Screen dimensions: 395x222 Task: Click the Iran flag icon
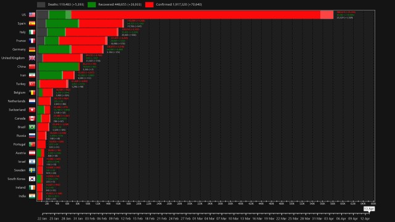click(x=32, y=75)
